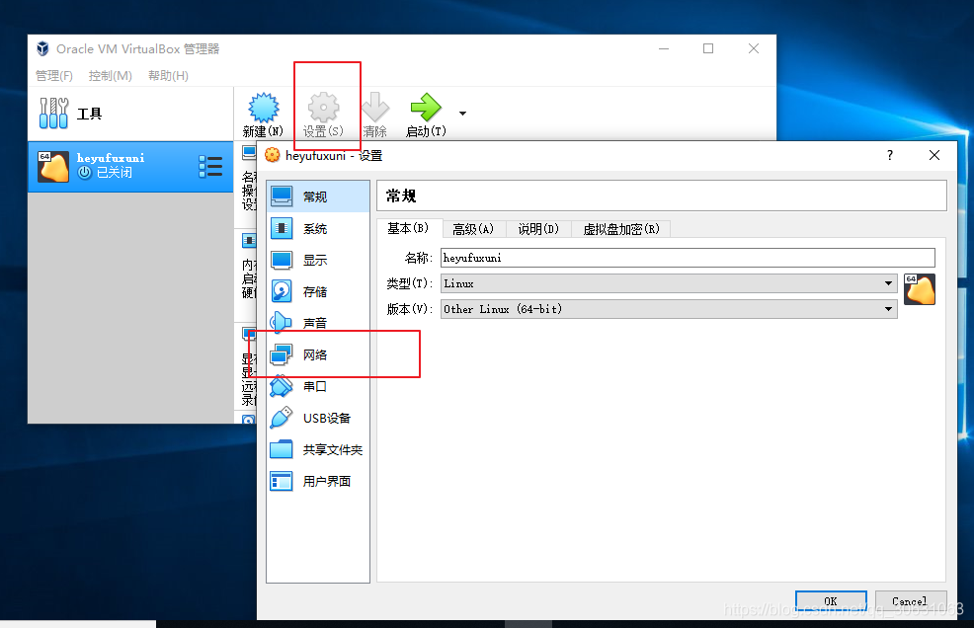Click the User Interface (用户界面) icon
This screenshot has height=628, width=974.
pos(282,481)
